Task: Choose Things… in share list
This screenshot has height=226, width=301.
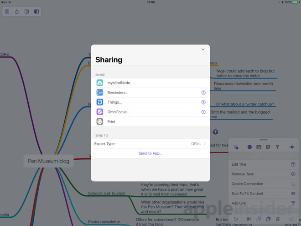Action: click(x=150, y=102)
